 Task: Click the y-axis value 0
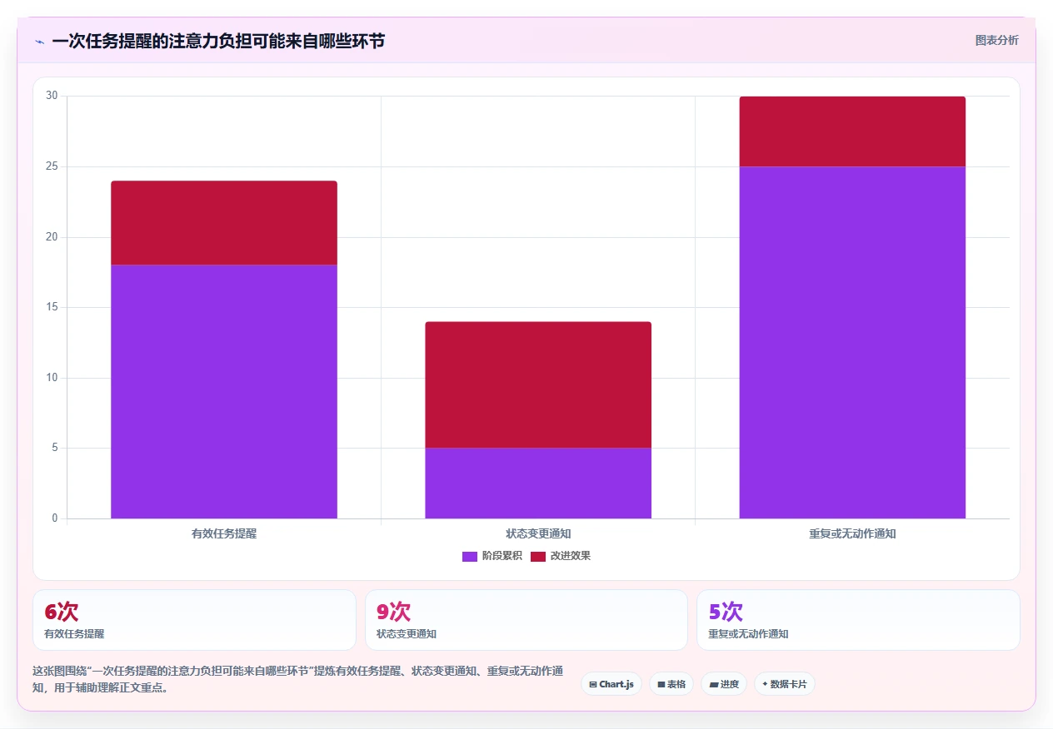(55, 518)
